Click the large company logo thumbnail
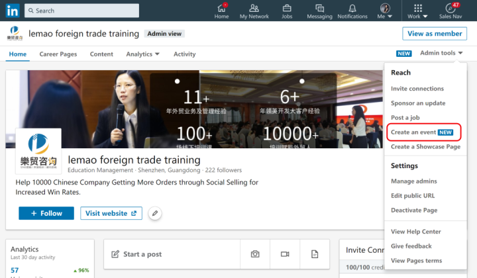 38,151
